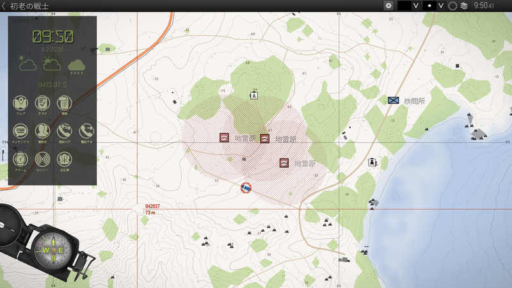Open the マップ app on the phone panel
The image size is (512, 288).
tap(20, 103)
